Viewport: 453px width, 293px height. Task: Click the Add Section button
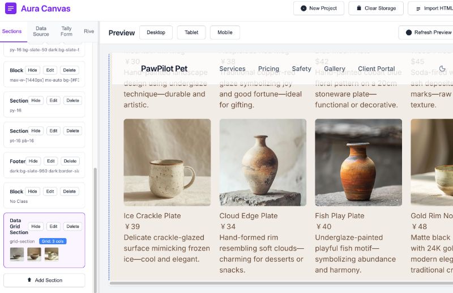tap(45, 281)
